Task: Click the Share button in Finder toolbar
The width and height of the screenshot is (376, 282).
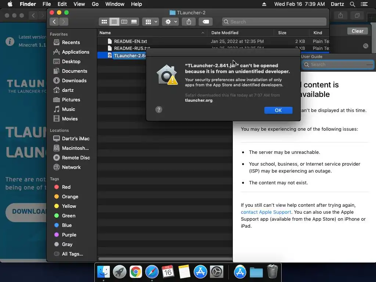Action: coord(189,22)
